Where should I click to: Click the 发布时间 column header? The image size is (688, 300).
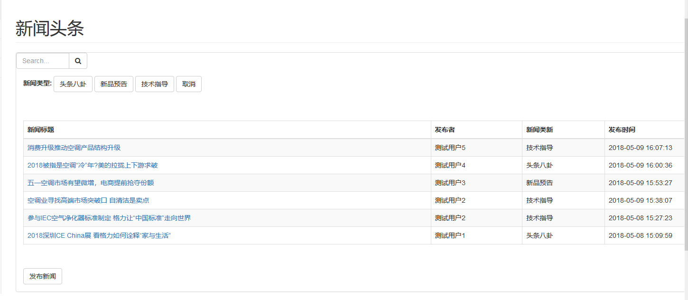tap(622, 130)
